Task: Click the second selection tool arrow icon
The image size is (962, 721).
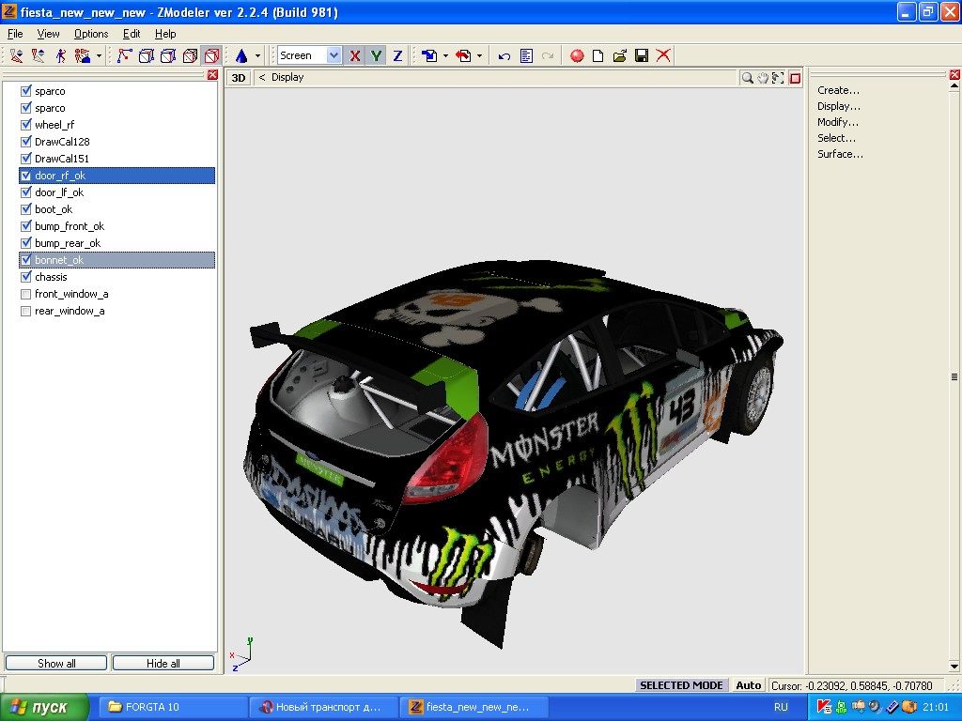Action: pyautogui.click(x=38, y=55)
